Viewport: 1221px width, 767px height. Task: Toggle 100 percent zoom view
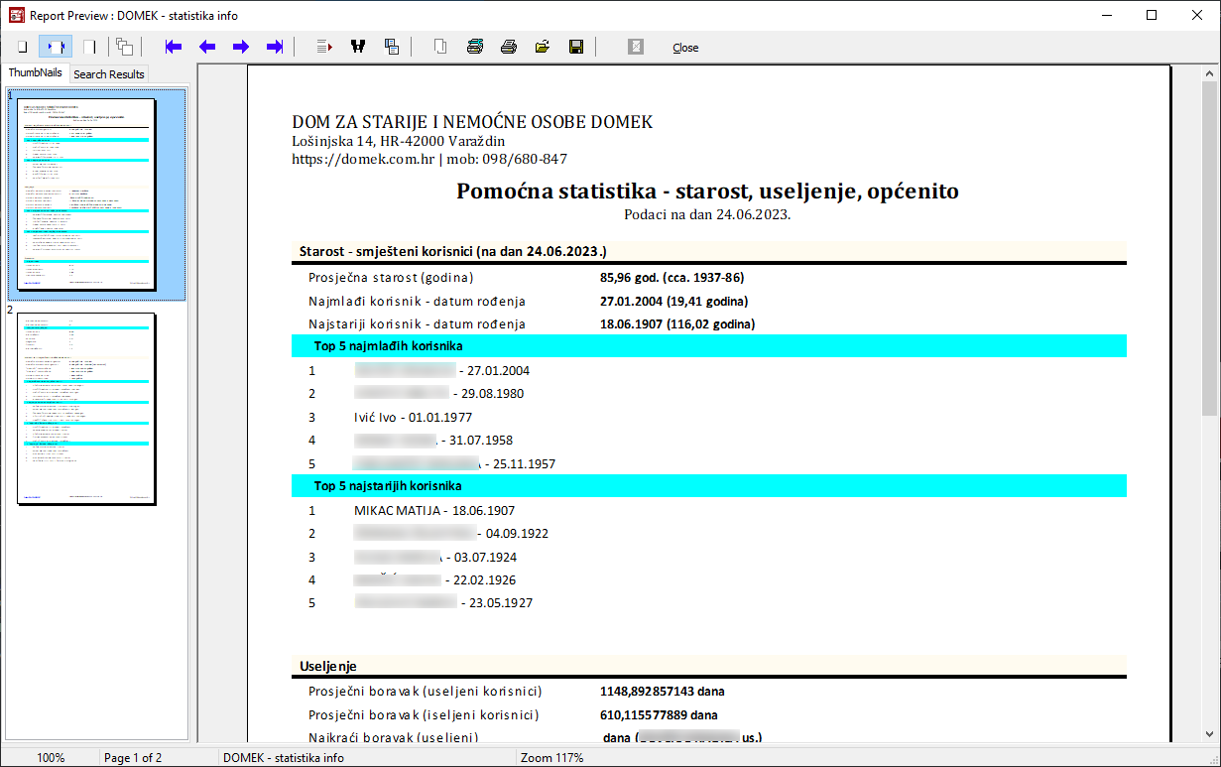(x=89, y=47)
